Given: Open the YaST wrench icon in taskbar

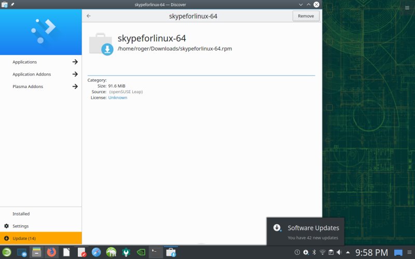Looking at the screenshot, I should pos(126,252).
